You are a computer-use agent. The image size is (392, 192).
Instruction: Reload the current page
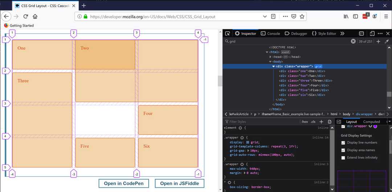(26, 16)
